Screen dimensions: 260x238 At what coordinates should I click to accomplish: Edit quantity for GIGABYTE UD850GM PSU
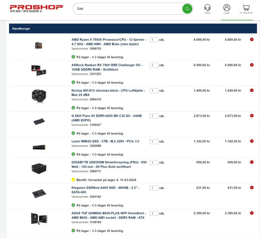click(154, 163)
